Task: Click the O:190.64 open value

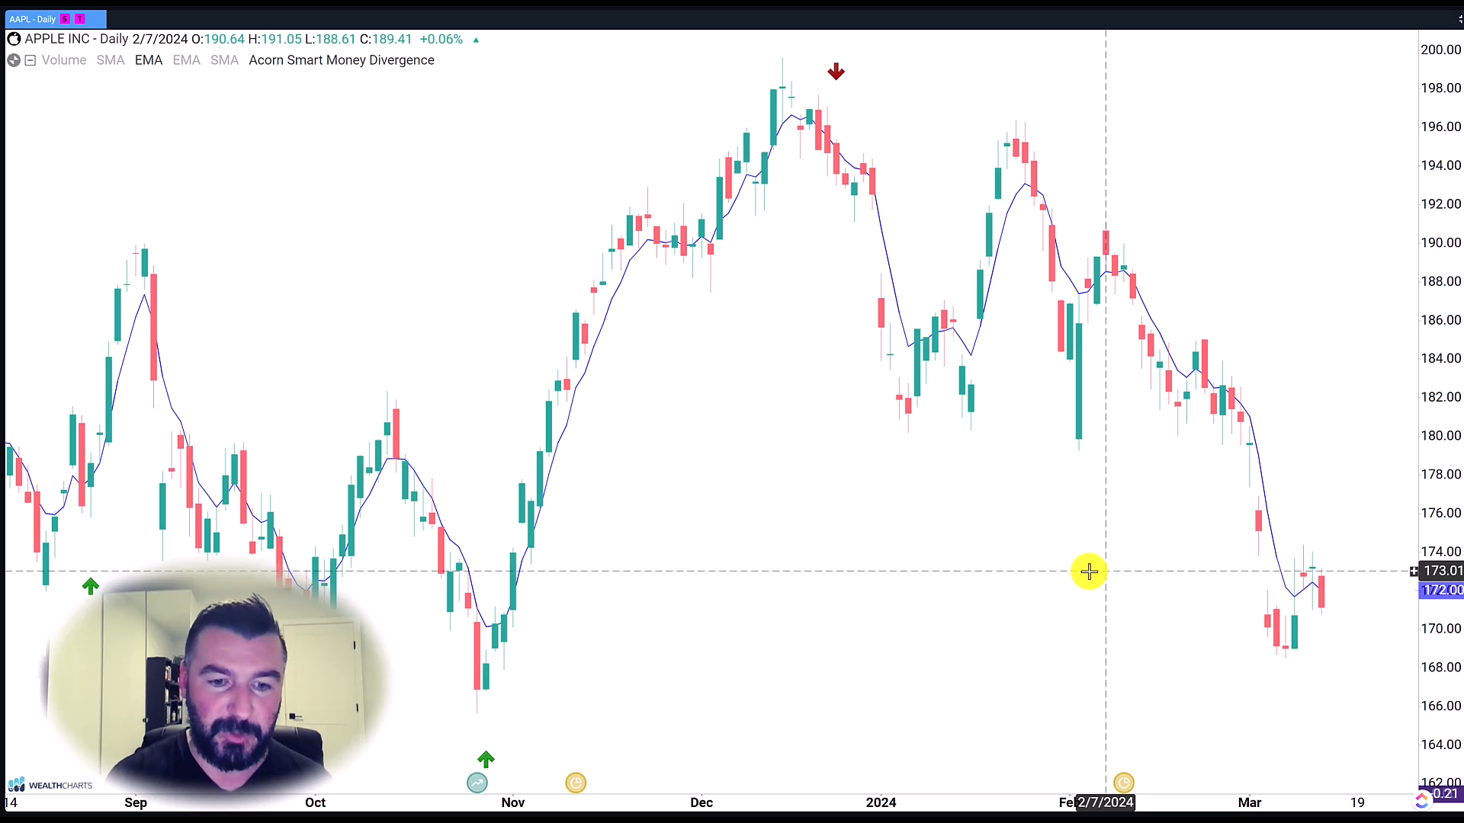Action: tap(218, 39)
